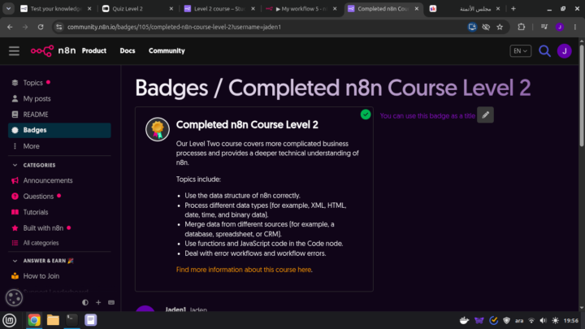This screenshot has width=585, height=329.
Task: Toggle the dark/light color scheme
Action: 85,302
